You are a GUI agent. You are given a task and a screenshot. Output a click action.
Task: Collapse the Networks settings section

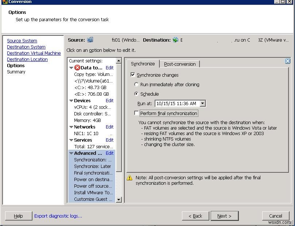click(x=71, y=127)
